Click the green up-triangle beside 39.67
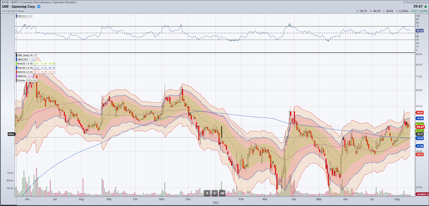429x206 pixels. [426, 6]
